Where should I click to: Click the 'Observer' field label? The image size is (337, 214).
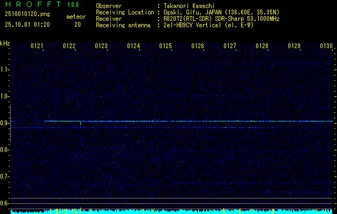[109, 6]
